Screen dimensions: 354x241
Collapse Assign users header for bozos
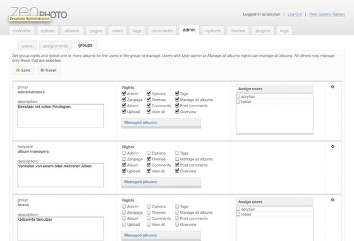tap(274, 202)
